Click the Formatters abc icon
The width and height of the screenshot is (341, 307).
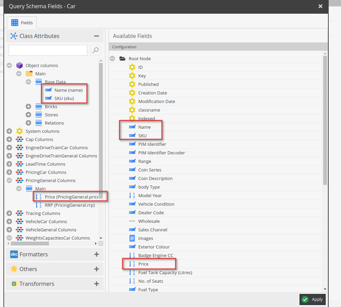(14, 254)
